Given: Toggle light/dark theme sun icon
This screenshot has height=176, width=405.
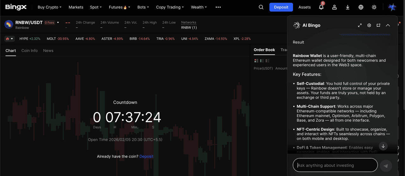Looking at the screenshot, I should (374, 7).
